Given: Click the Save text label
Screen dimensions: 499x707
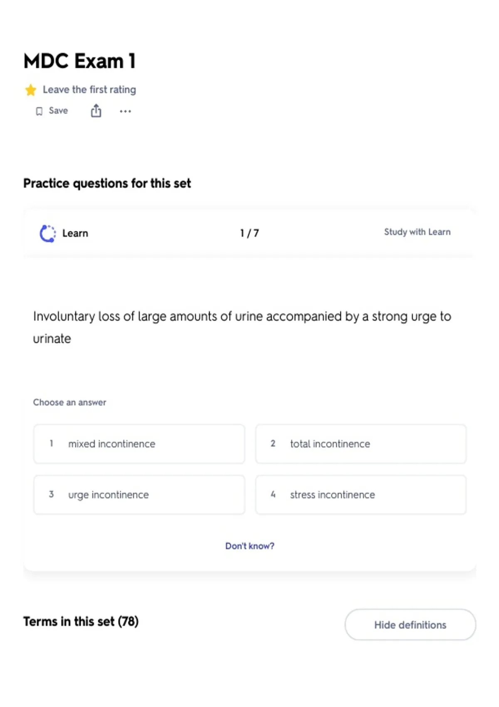Looking at the screenshot, I should point(58,111).
